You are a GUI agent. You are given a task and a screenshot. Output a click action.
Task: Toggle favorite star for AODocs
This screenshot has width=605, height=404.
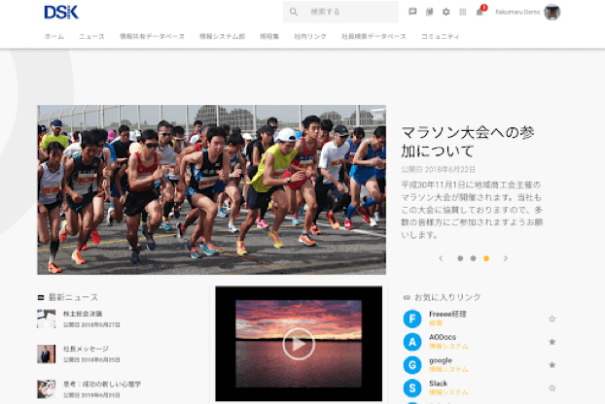point(552,342)
